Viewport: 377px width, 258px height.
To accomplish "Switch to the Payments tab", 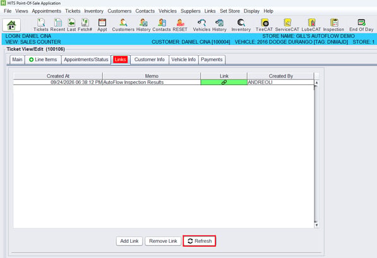I will coord(212,59).
